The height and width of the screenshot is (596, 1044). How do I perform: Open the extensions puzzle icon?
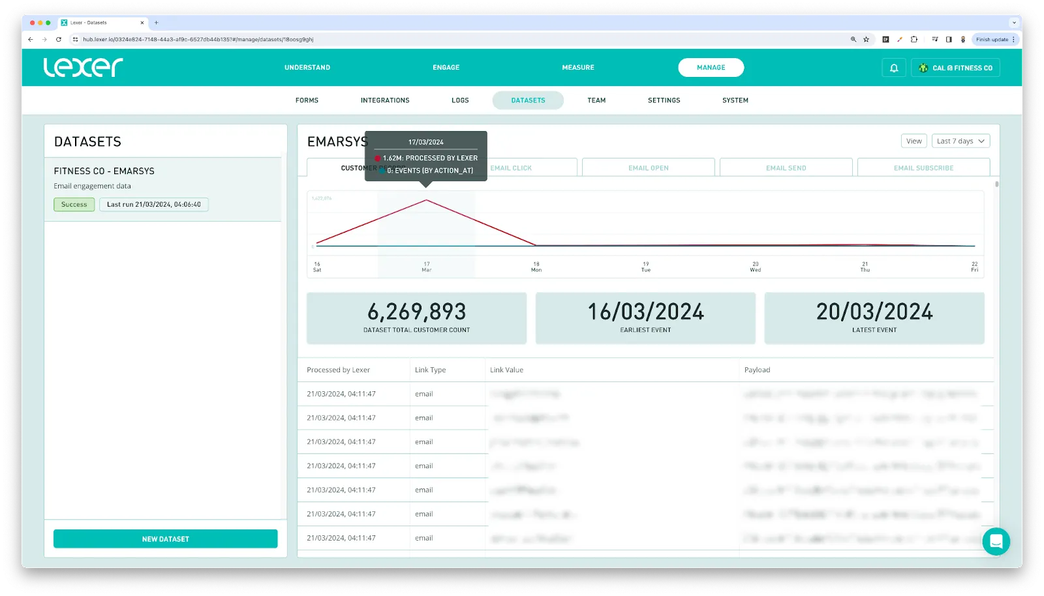click(914, 39)
